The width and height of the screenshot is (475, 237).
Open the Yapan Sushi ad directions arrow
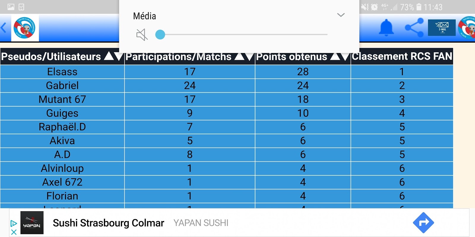click(423, 222)
